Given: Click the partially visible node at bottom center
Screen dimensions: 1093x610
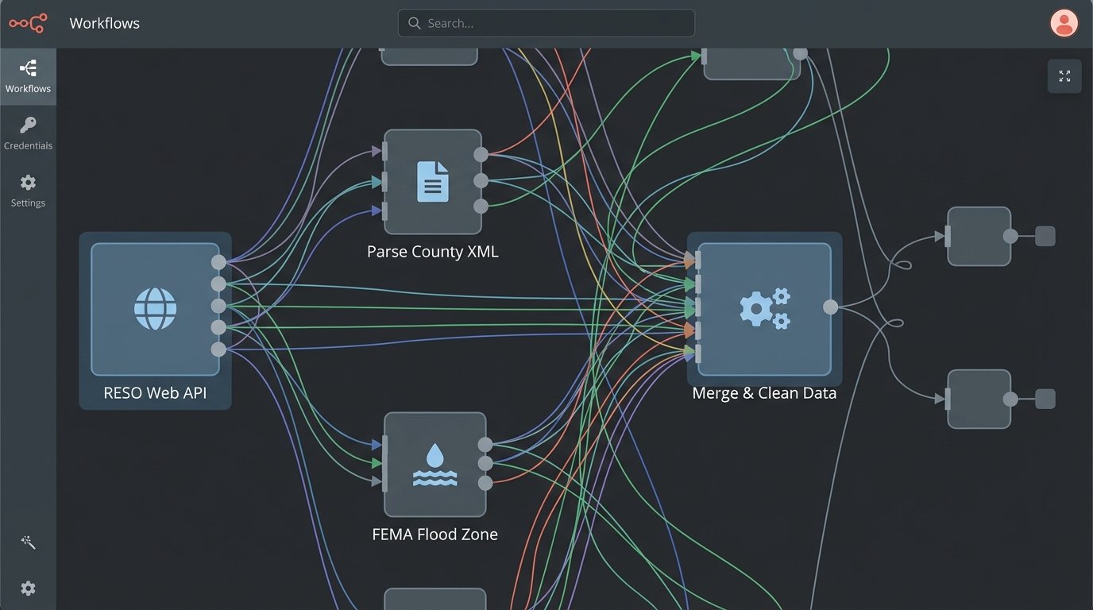Looking at the screenshot, I should pyautogui.click(x=434, y=600).
